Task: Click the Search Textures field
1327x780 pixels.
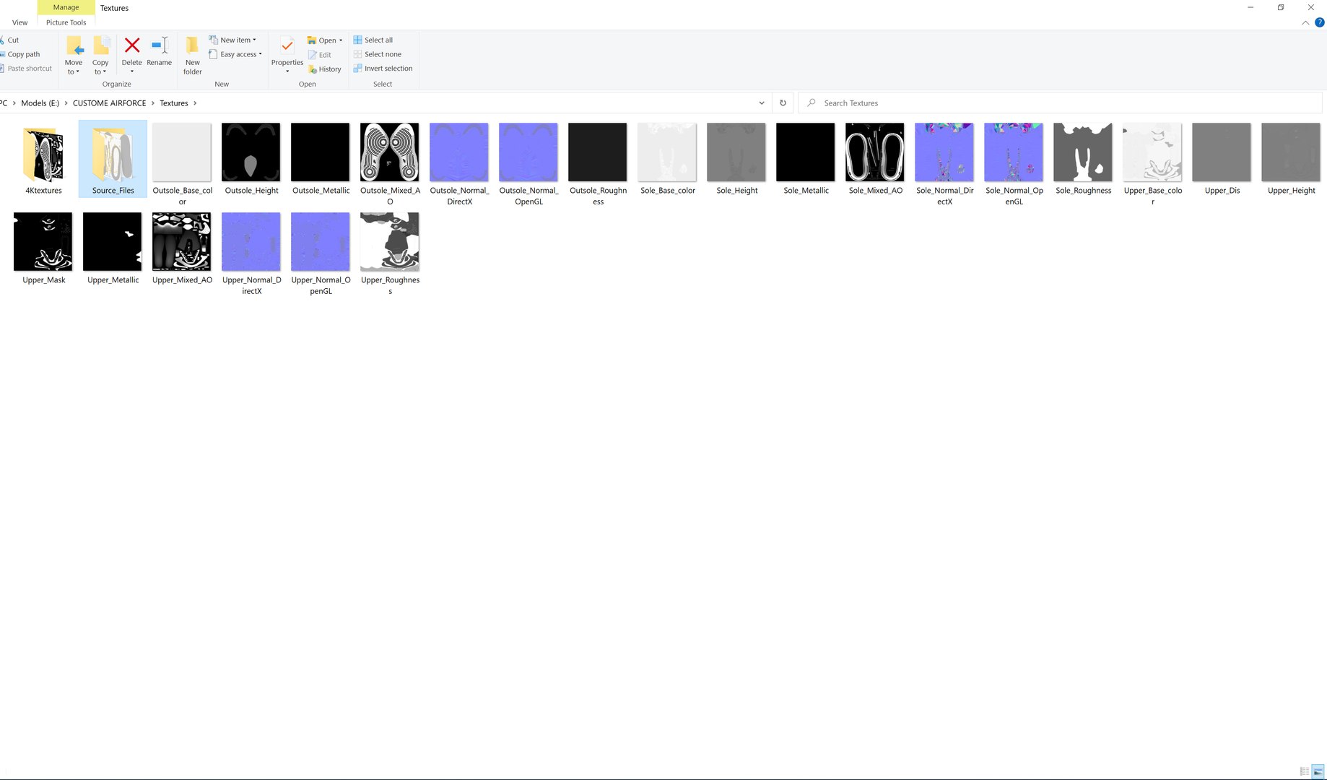Action: pyautogui.click(x=1059, y=103)
